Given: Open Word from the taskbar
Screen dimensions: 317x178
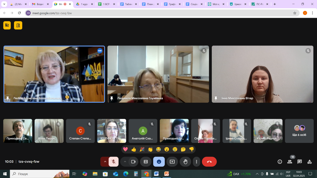Looking at the screenshot, I should [x=156, y=174].
